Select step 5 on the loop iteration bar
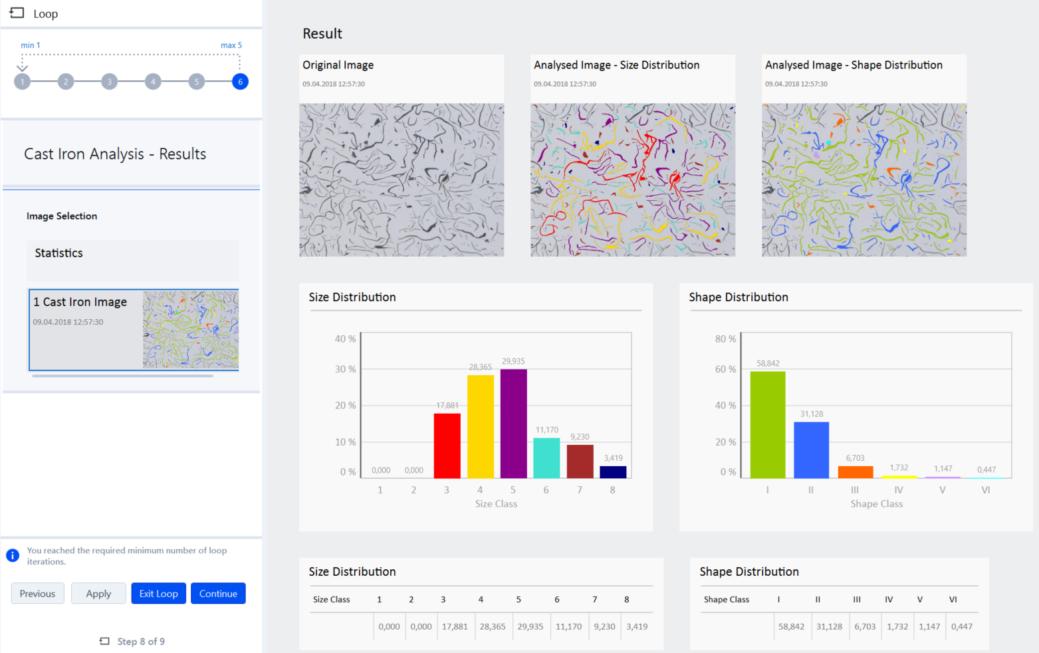Screen dimensions: 1039x653 (196, 81)
